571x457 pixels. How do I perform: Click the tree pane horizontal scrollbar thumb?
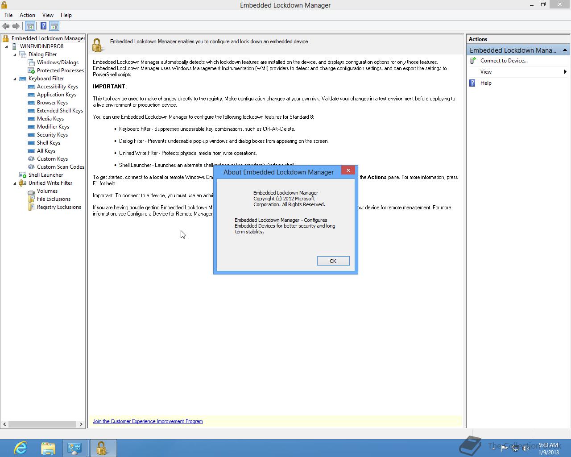(x=42, y=424)
